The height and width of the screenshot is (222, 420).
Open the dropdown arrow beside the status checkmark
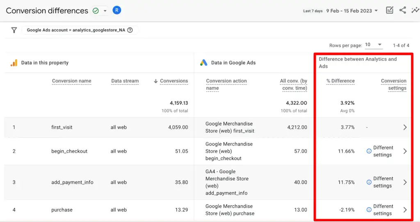click(105, 11)
